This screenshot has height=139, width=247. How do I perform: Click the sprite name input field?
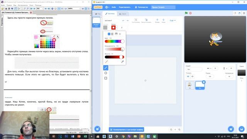click(x=194, y=69)
